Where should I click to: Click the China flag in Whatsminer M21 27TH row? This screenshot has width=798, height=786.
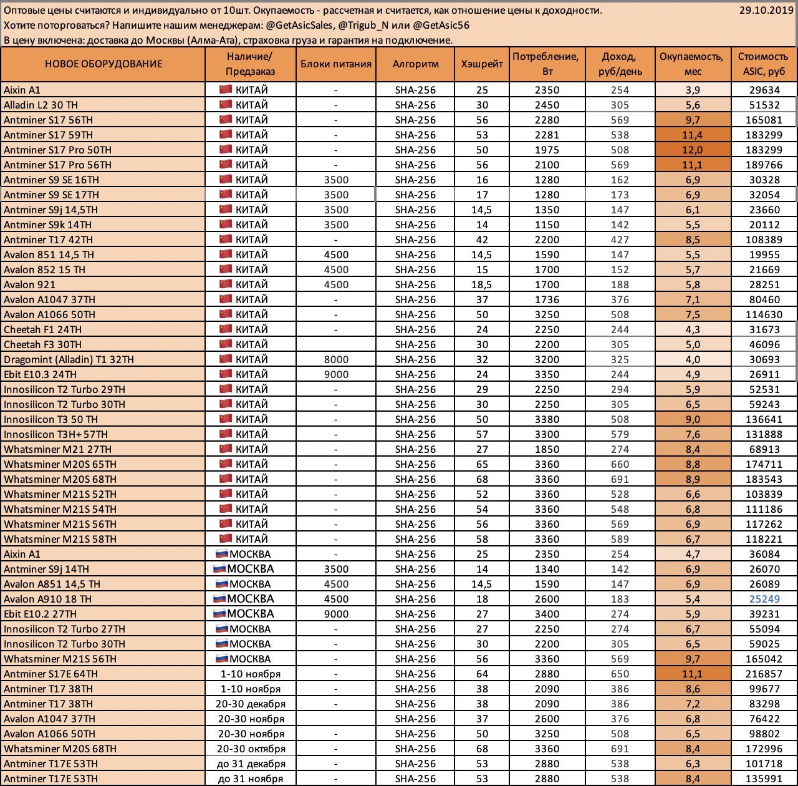pyautogui.click(x=226, y=449)
